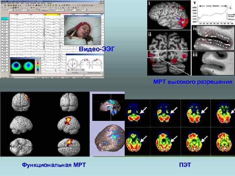The image size is (235, 176).
Task: Click the EEG horizontal scrollbar track
Action: point(57,75)
